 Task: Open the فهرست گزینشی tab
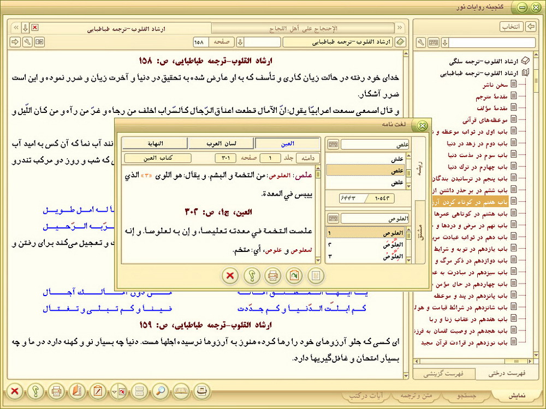coord(443,374)
